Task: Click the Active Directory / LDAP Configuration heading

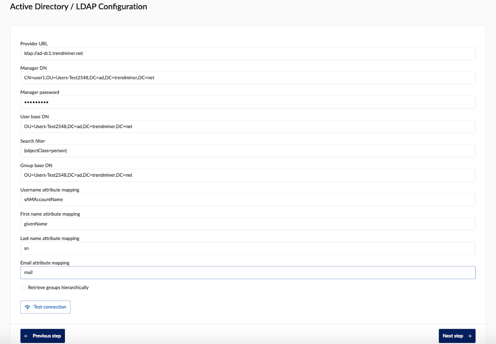Action: click(x=78, y=7)
